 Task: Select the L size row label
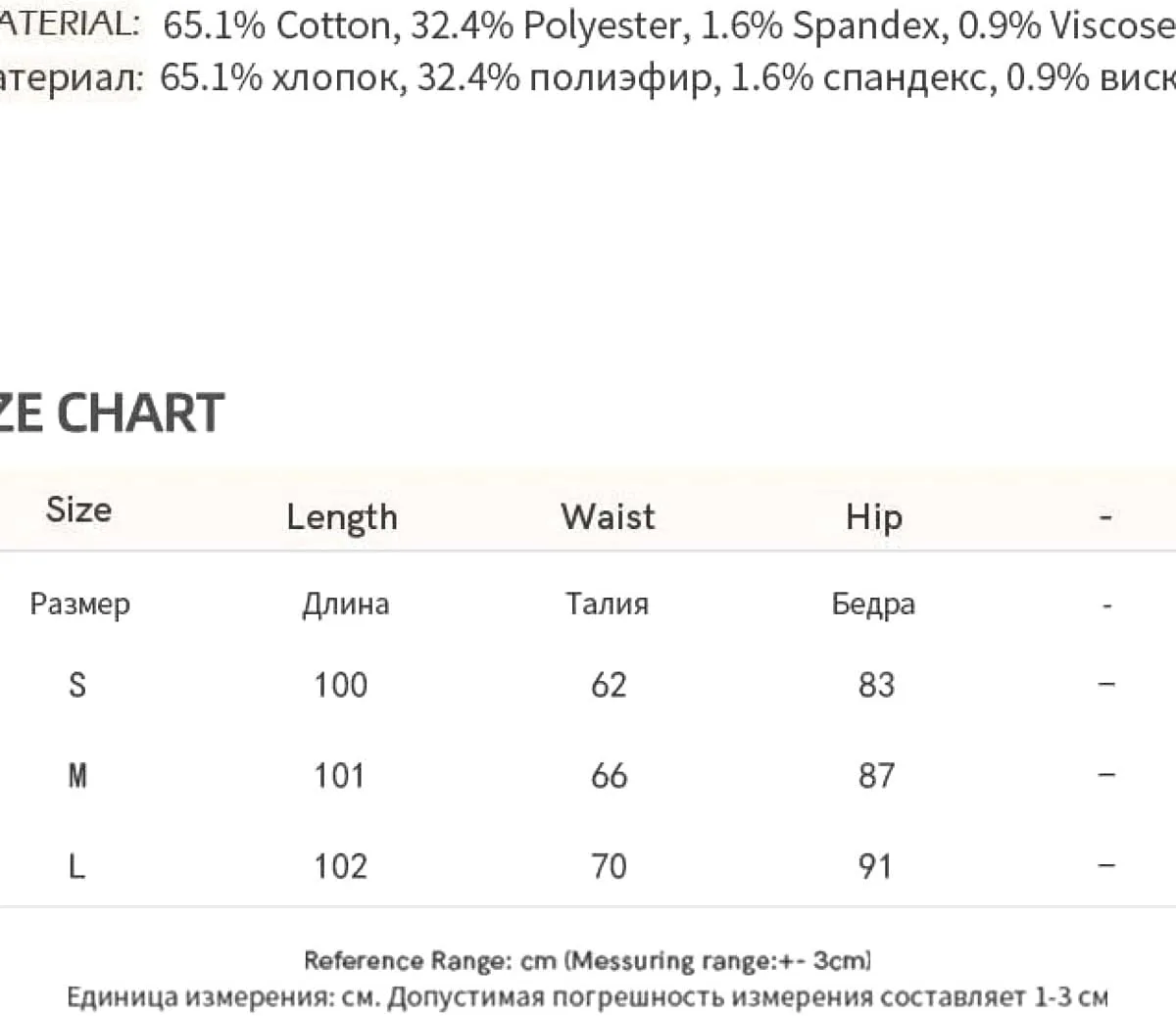coord(77,866)
